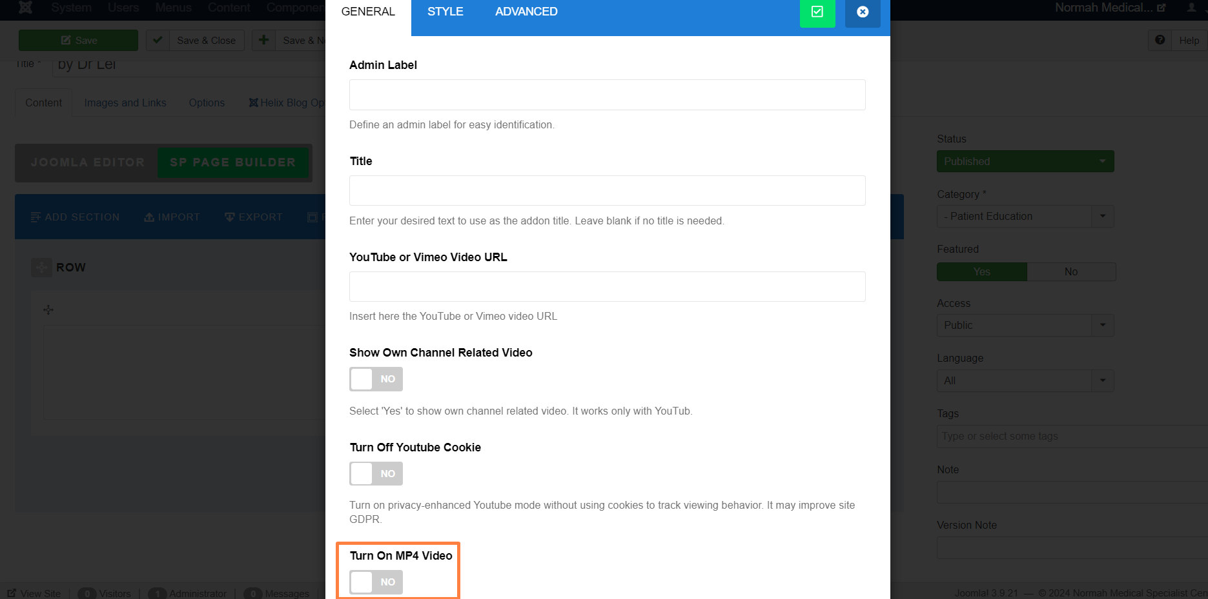Toggle Turn Off Youtube Cookie switch
Screen dimensions: 1208x599
pyautogui.click(x=376, y=474)
